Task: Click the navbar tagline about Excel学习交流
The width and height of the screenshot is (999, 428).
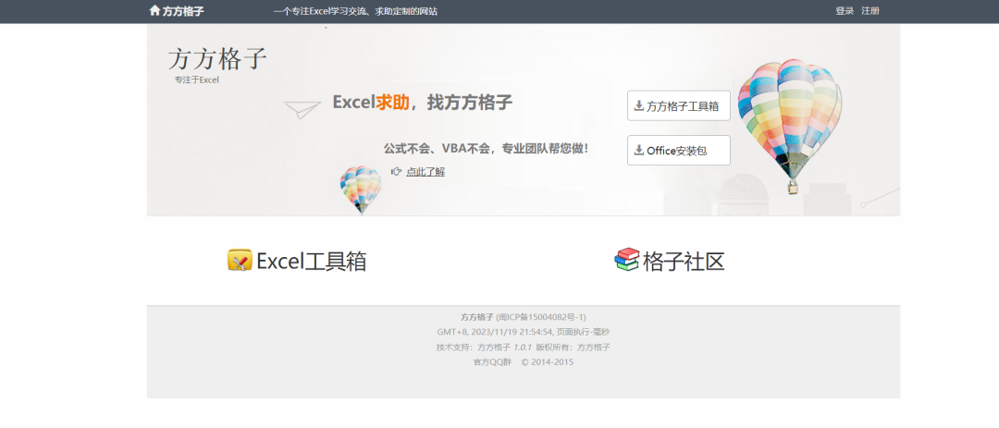Action: coord(355,11)
